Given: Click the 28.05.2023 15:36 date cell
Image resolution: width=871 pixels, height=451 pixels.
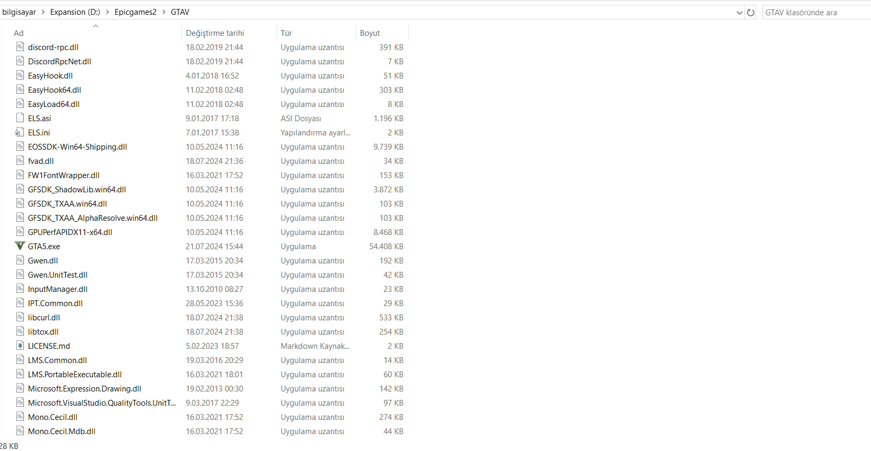Looking at the screenshot, I should [x=214, y=303].
